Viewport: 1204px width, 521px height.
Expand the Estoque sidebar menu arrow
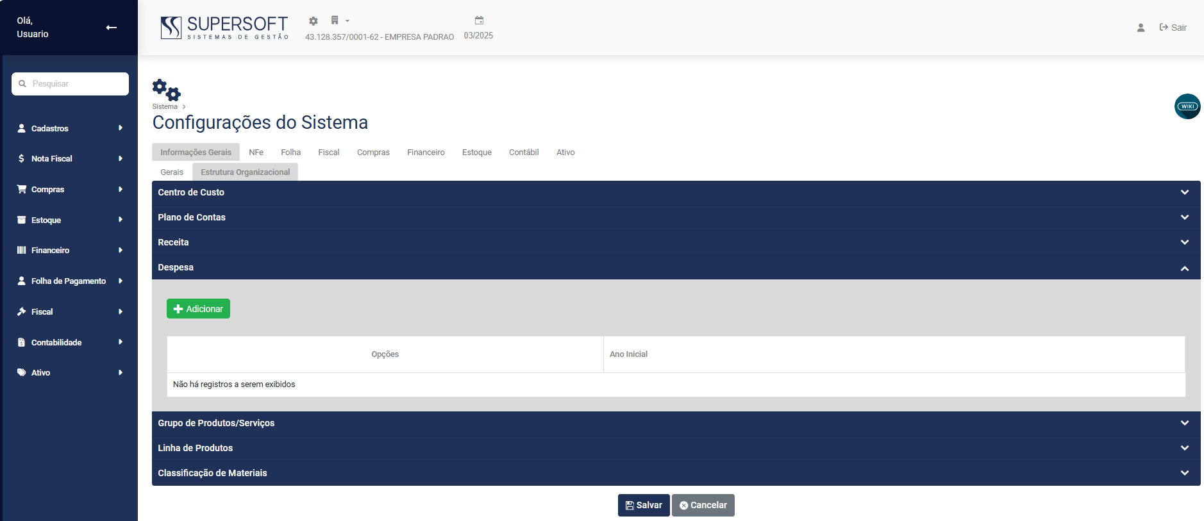tap(121, 220)
